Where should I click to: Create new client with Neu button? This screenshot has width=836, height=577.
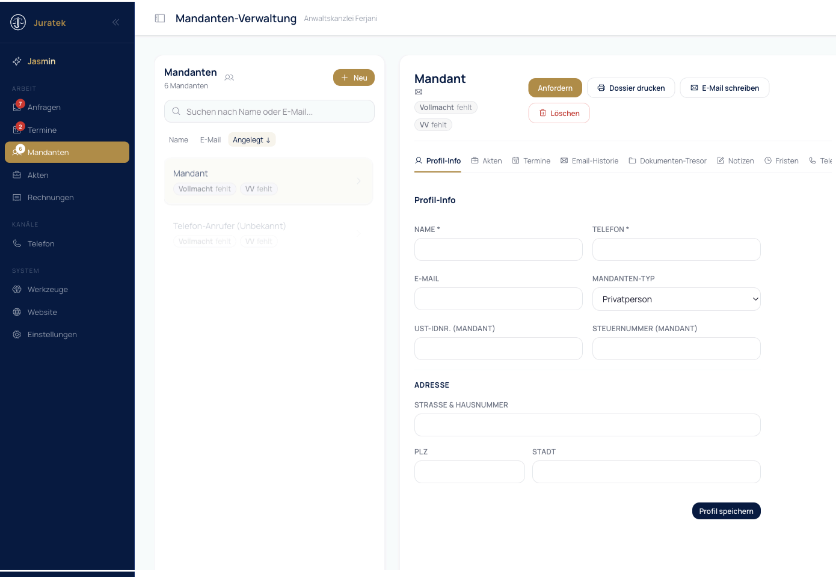pos(354,78)
